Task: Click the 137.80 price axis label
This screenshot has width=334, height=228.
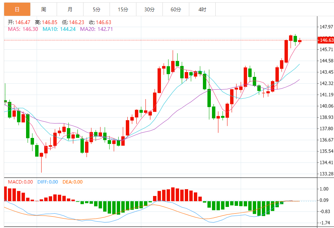Action: click(326, 129)
